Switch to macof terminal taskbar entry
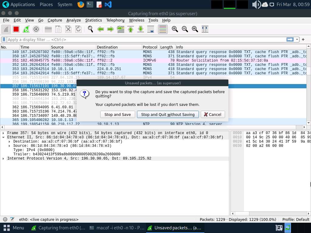The image size is (311, 233). pyautogui.click(x=117, y=228)
